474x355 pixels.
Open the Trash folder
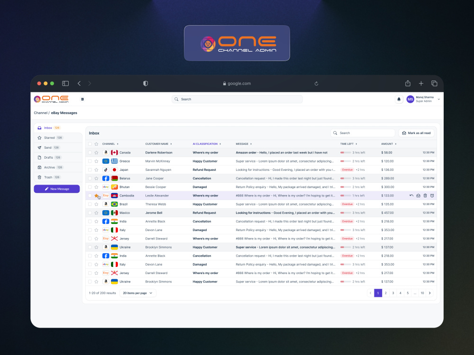click(58, 177)
